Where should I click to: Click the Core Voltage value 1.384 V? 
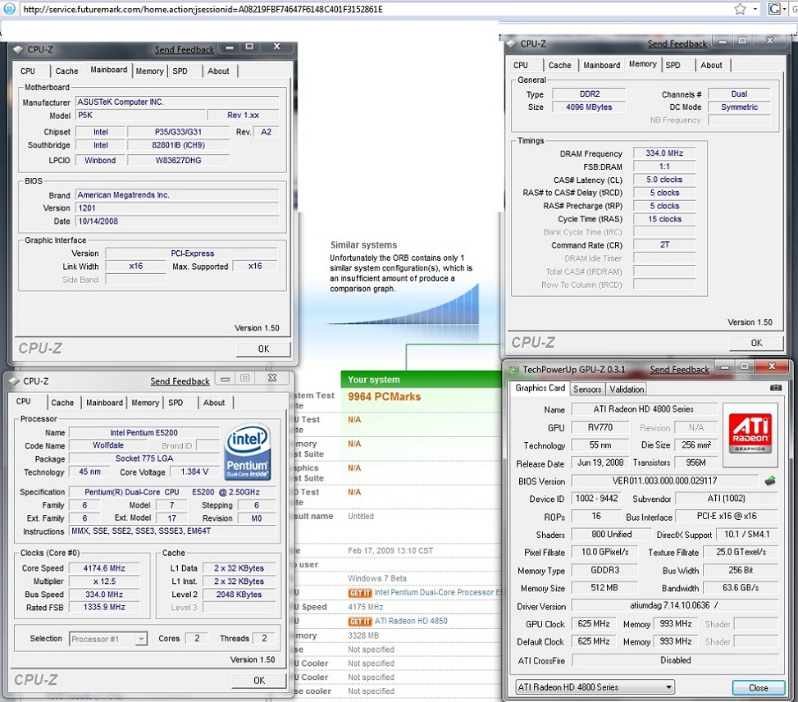click(x=194, y=472)
